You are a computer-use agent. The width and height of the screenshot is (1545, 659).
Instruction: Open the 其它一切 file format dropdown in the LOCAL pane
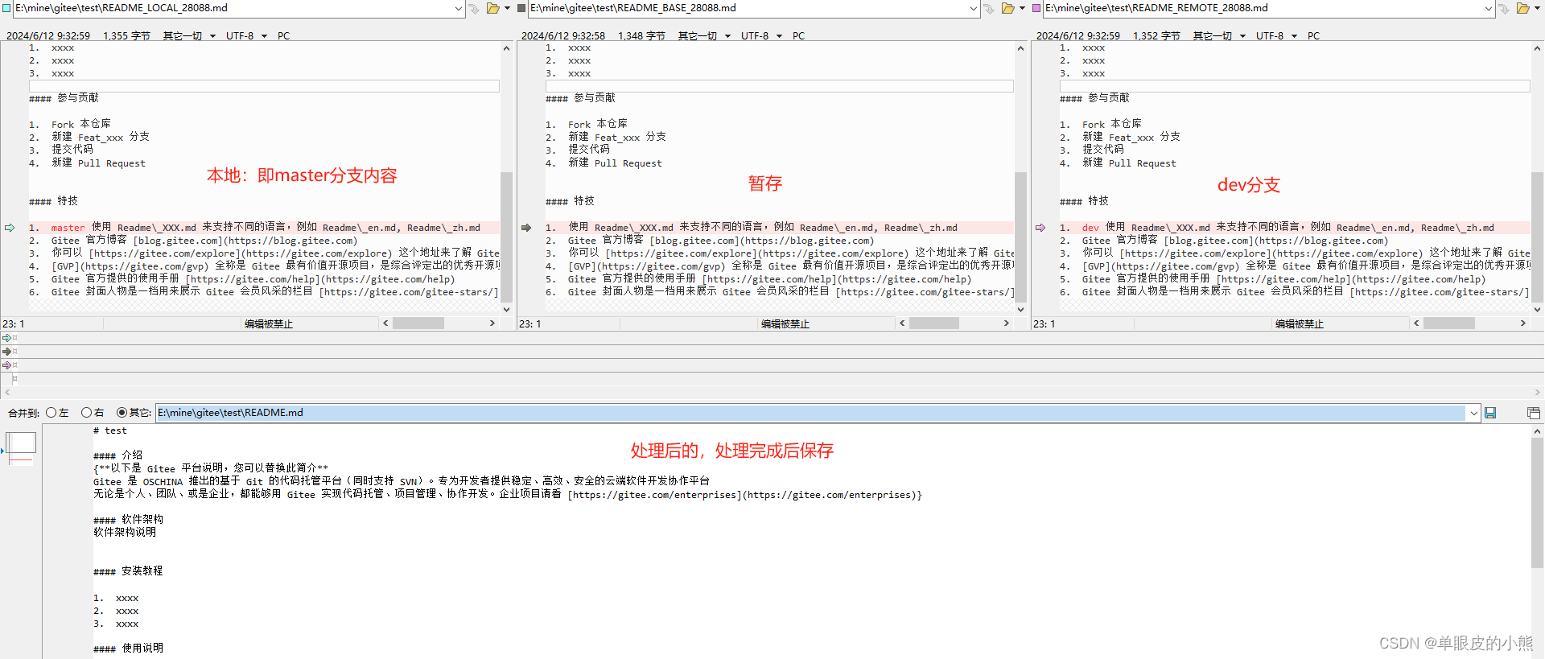(x=189, y=36)
